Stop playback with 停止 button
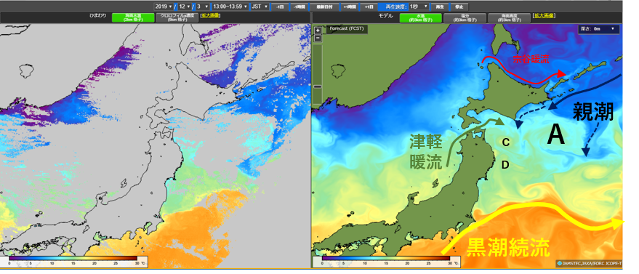This screenshot has height=274, width=639. tap(459, 7)
